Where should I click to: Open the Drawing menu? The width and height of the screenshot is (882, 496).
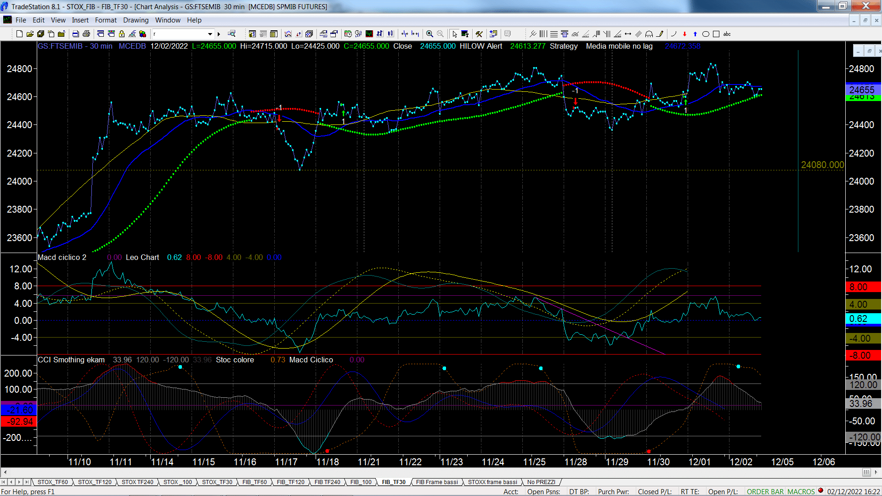(136, 20)
